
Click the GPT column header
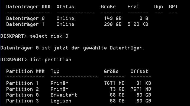coord(173,7)
